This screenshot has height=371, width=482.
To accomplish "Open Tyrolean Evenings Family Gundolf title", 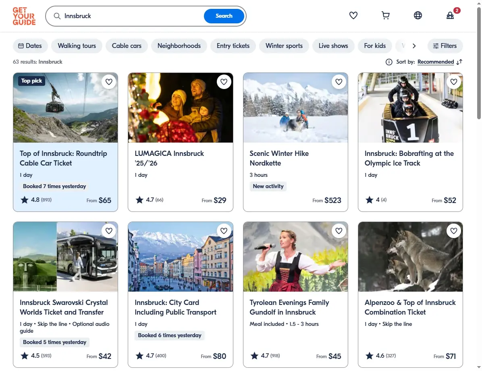I will coord(289,307).
